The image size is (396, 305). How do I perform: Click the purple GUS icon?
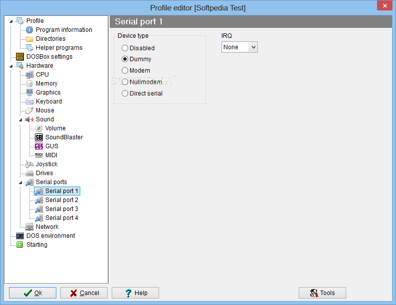click(x=39, y=146)
